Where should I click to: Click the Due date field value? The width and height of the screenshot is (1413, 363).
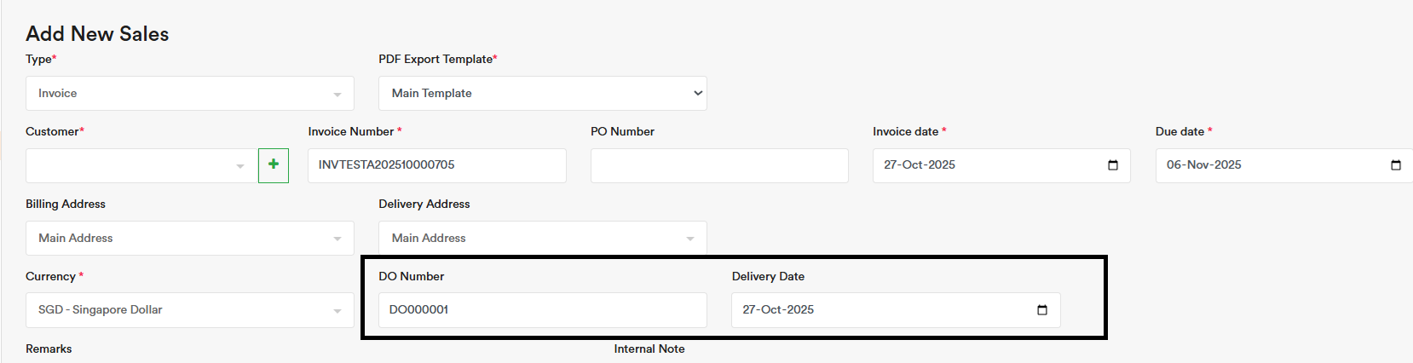pyautogui.click(x=1203, y=165)
